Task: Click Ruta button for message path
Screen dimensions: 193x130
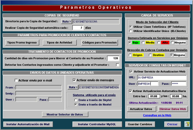Action: [x=73, y=87]
